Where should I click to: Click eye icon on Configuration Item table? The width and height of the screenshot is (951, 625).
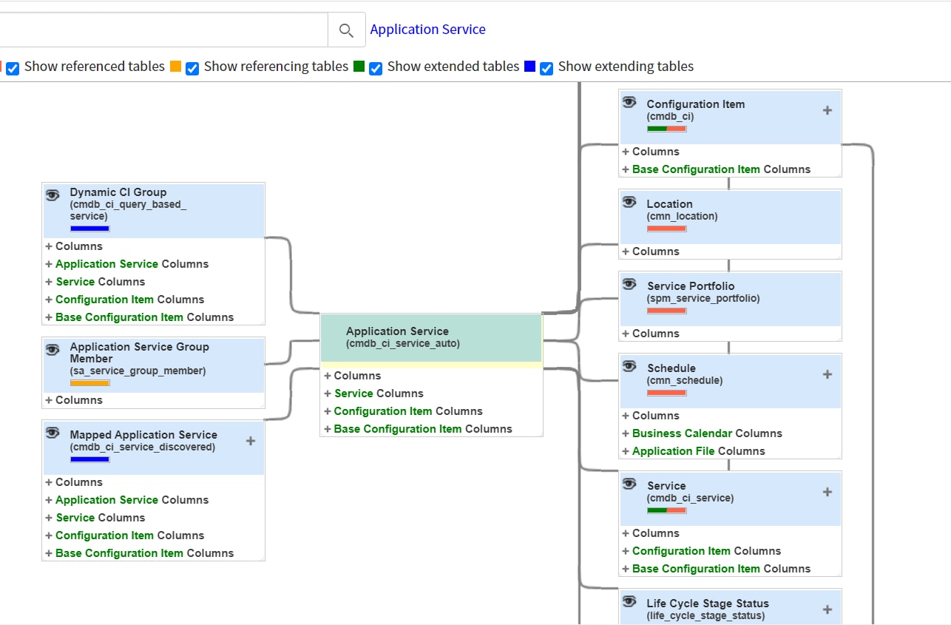pos(629,103)
